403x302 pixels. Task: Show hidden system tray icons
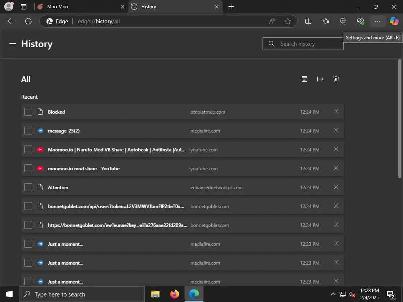333,294
